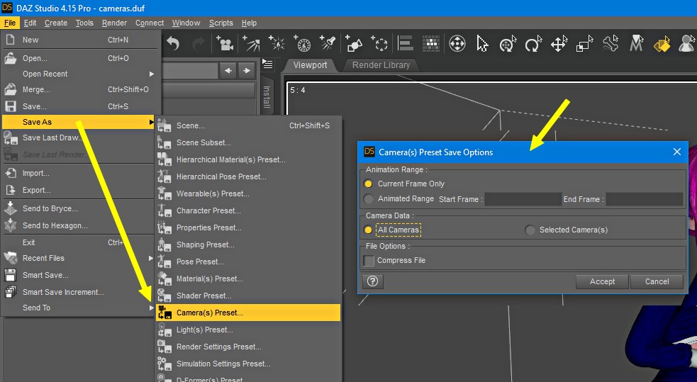The image size is (697, 382).
Task: Click the Create New Point Light icon
Action: [x=277, y=43]
